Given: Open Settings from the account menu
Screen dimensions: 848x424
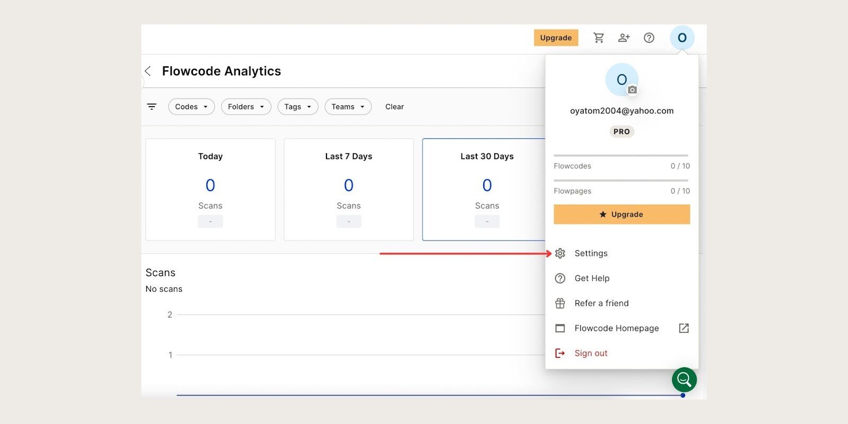Looking at the screenshot, I should (x=622, y=253).
